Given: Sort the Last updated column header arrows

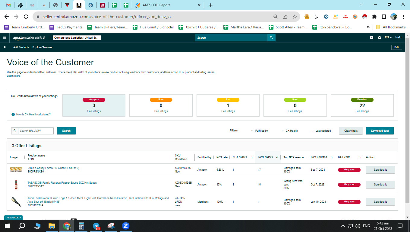Looking at the screenshot, I should 332,157.
